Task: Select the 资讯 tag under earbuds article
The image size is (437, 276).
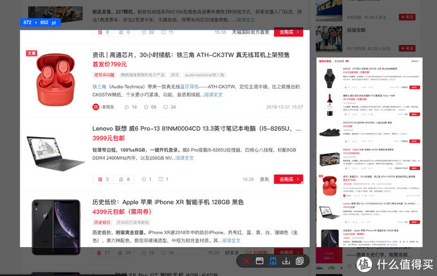Action: click(x=175, y=75)
